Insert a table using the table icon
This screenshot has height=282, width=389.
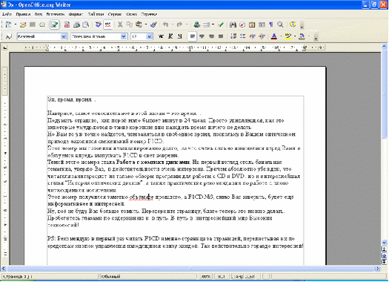(206, 24)
